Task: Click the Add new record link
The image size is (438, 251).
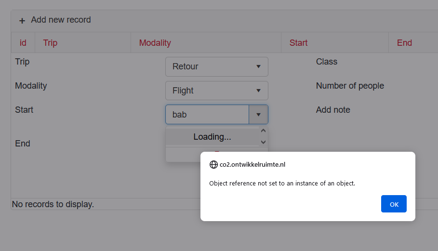Action: click(61, 20)
